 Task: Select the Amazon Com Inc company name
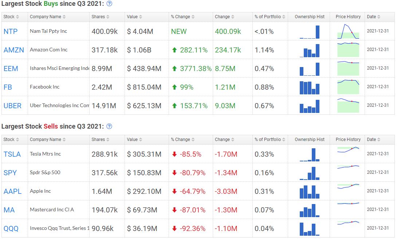tap(48, 50)
